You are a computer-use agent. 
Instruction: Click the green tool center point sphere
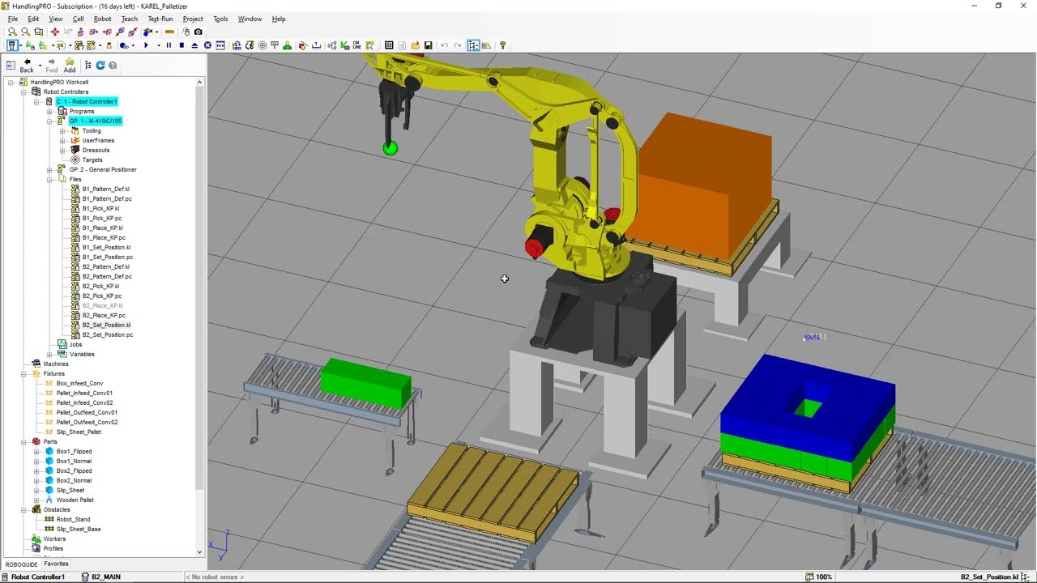[x=390, y=147]
